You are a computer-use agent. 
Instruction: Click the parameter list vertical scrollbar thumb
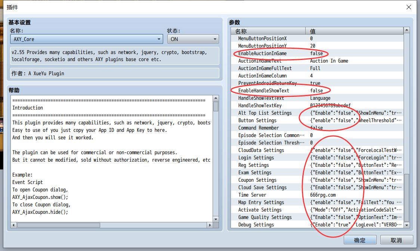407,197
